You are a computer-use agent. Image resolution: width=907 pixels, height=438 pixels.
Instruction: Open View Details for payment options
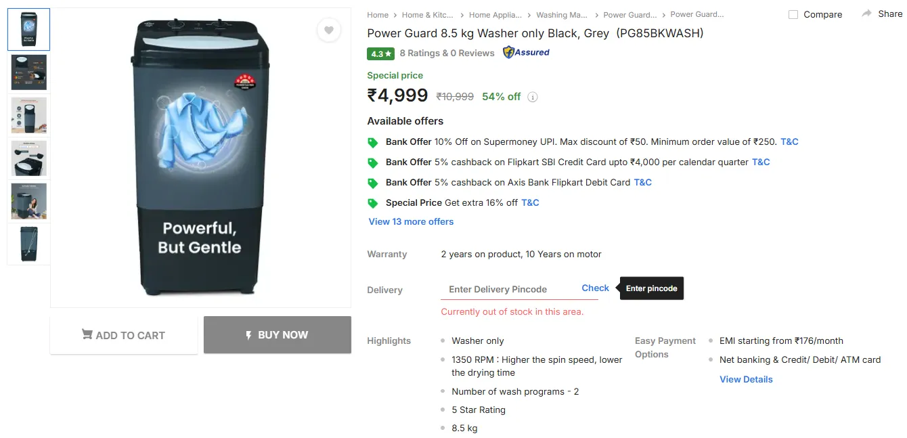click(x=746, y=379)
